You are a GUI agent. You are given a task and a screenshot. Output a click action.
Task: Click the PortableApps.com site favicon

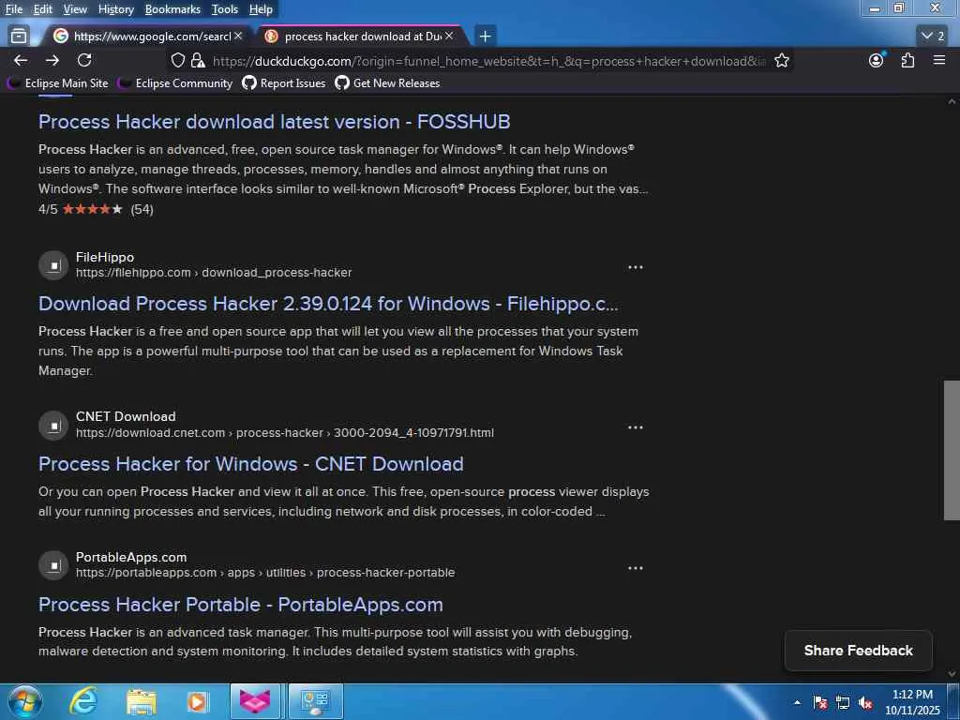point(53,565)
